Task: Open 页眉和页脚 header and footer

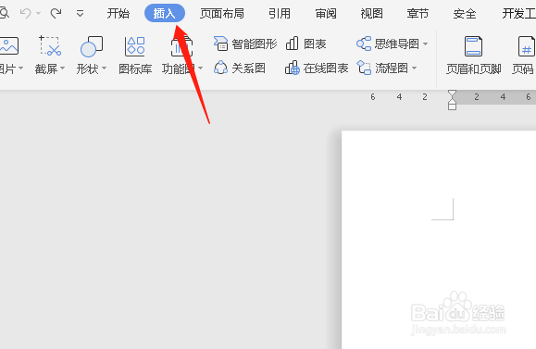Action: pos(473,56)
